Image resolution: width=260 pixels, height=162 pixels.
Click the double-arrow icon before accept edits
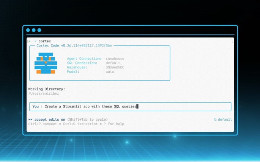(30, 119)
